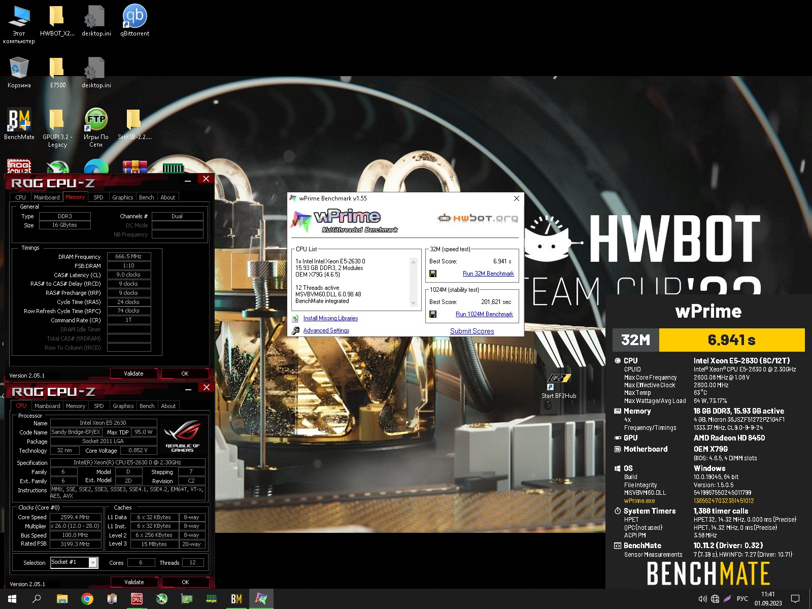Open the BenchMate desktop shortcut

[19, 124]
